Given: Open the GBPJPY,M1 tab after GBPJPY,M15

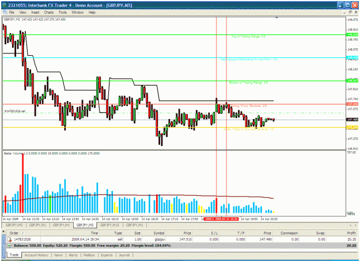Looking at the screenshot, I should click(x=134, y=225).
